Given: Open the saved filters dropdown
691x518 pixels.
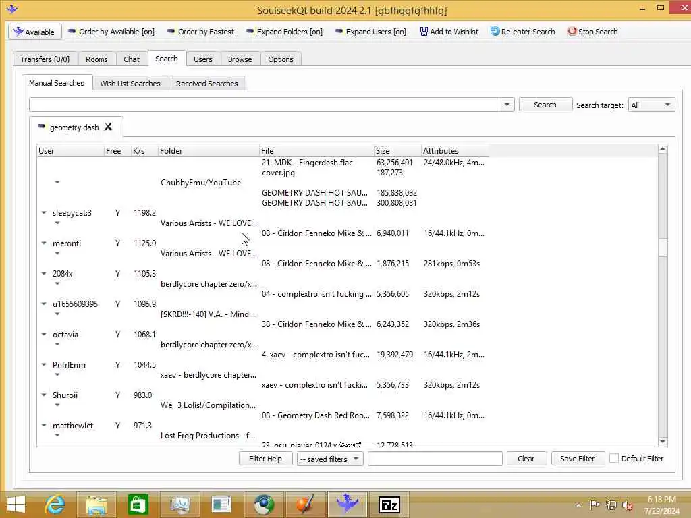Looking at the screenshot, I should 329,459.
